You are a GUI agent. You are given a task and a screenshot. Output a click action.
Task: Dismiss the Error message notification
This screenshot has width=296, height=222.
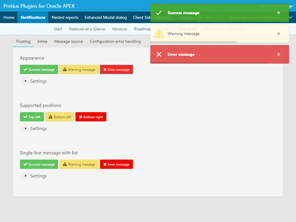coord(278,54)
